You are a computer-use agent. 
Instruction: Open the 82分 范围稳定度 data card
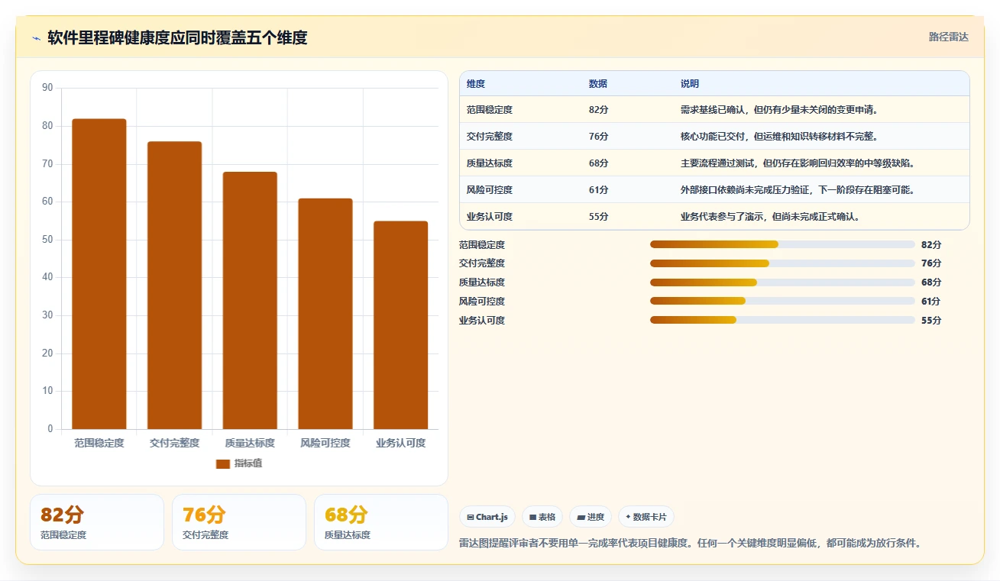97,522
